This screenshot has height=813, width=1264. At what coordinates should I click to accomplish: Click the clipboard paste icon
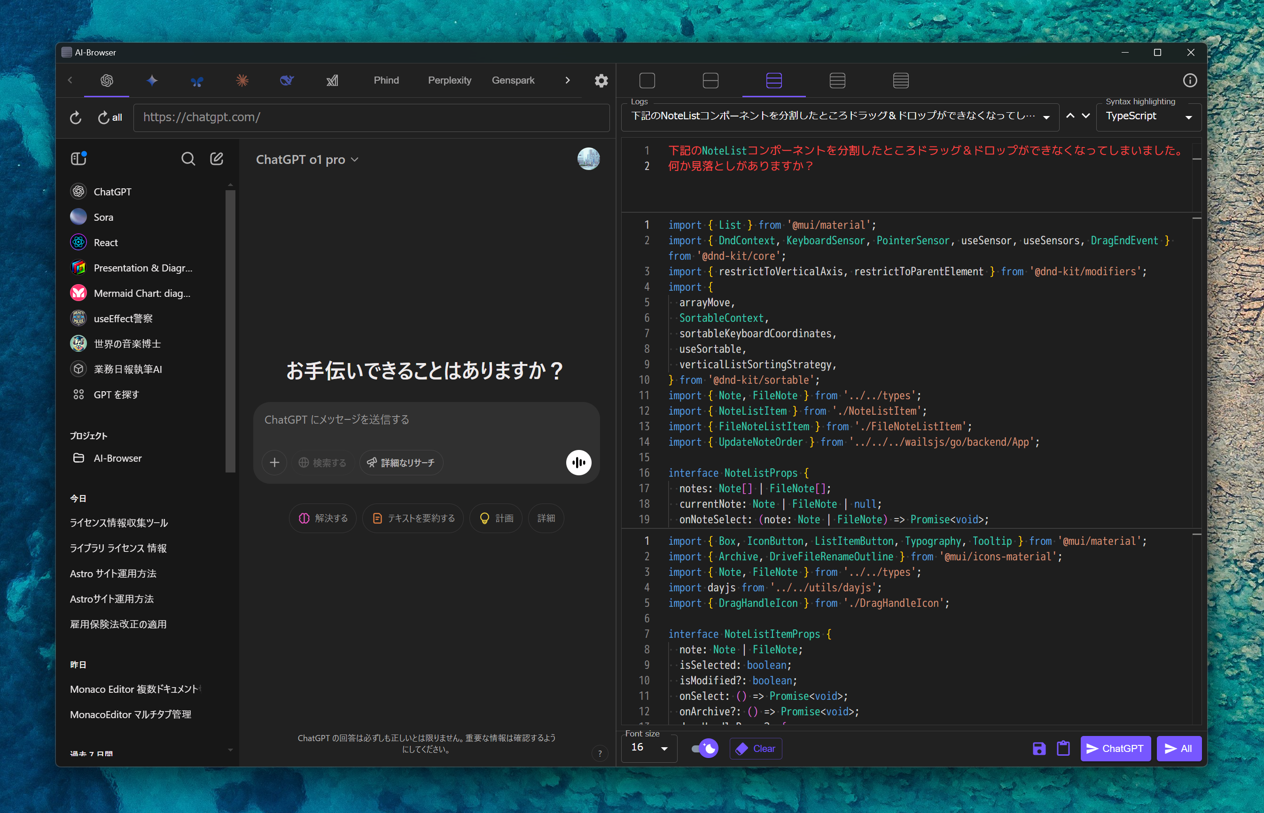1063,748
